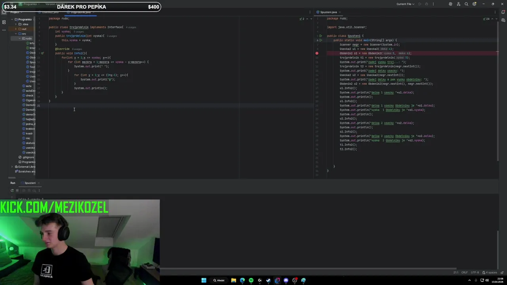Image resolution: width=507 pixels, height=285 pixels.
Task: Open the Project view dropdown
Action: [x=15, y=12]
